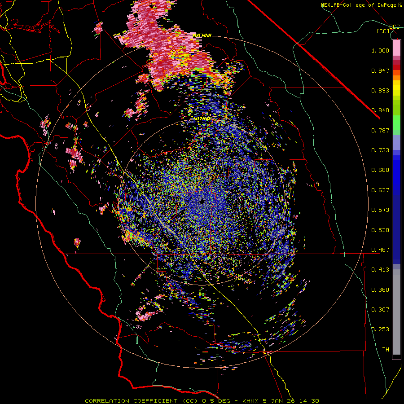Click the 1.000 scale value
Viewport: 404px width, 404px height.
coord(380,50)
